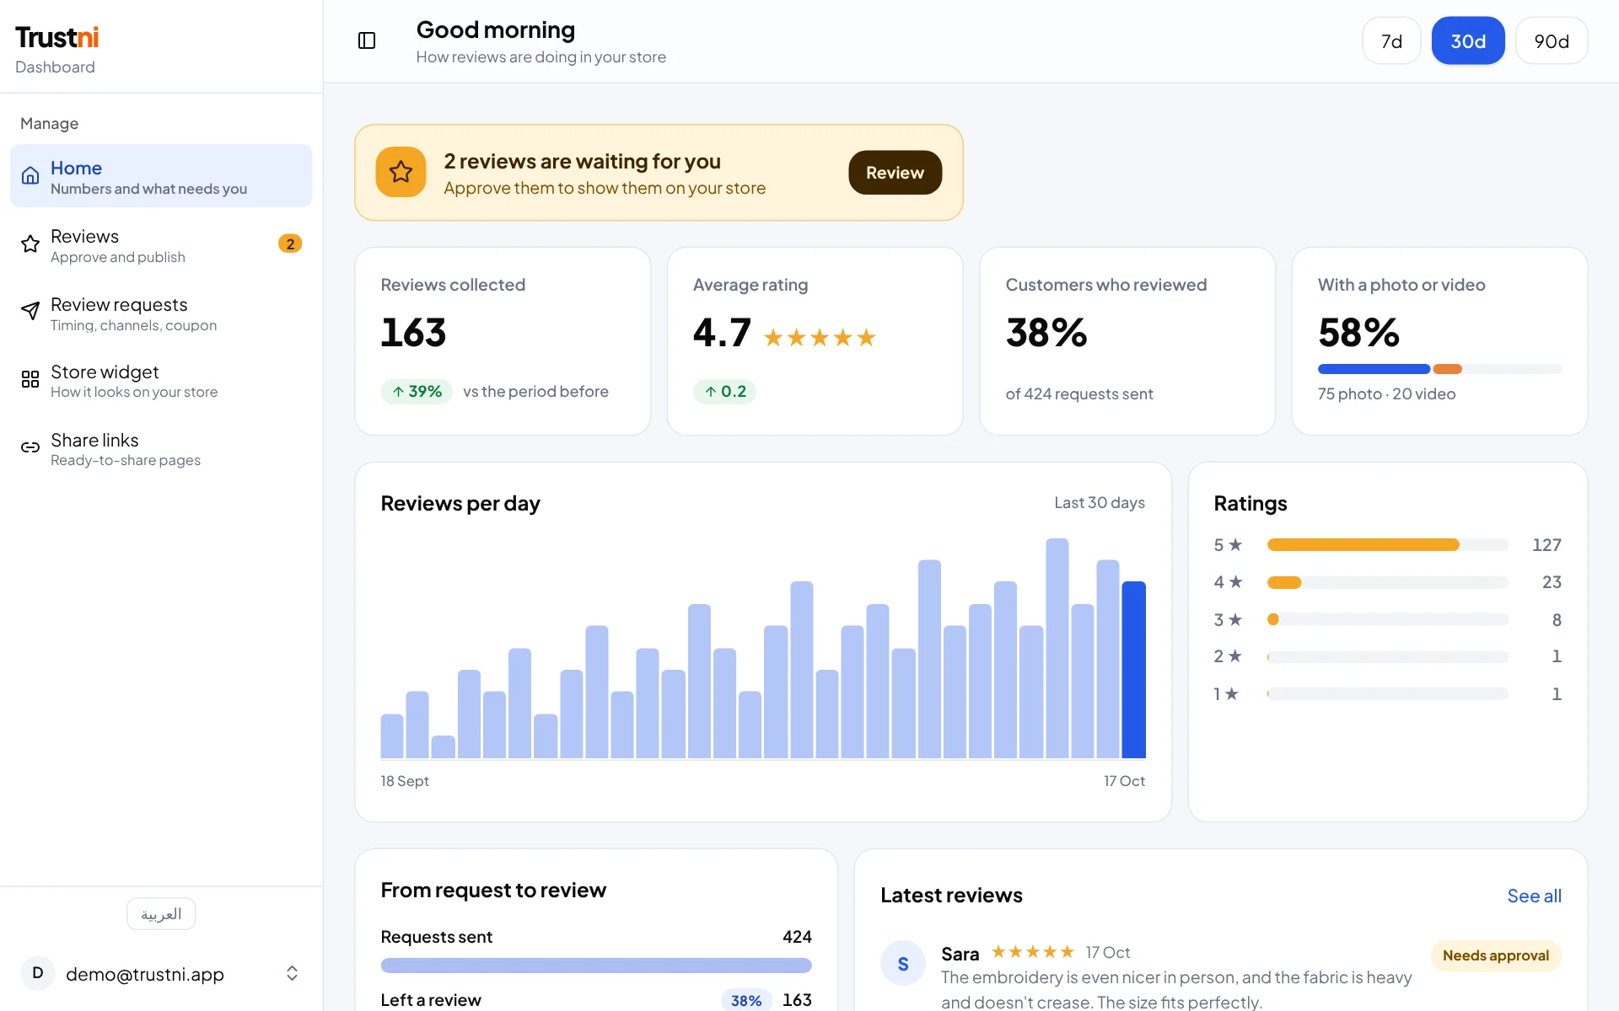The image size is (1619, 1011).
Task: Click the 38% pill beside Left a review
Action: coord(746,1000)
